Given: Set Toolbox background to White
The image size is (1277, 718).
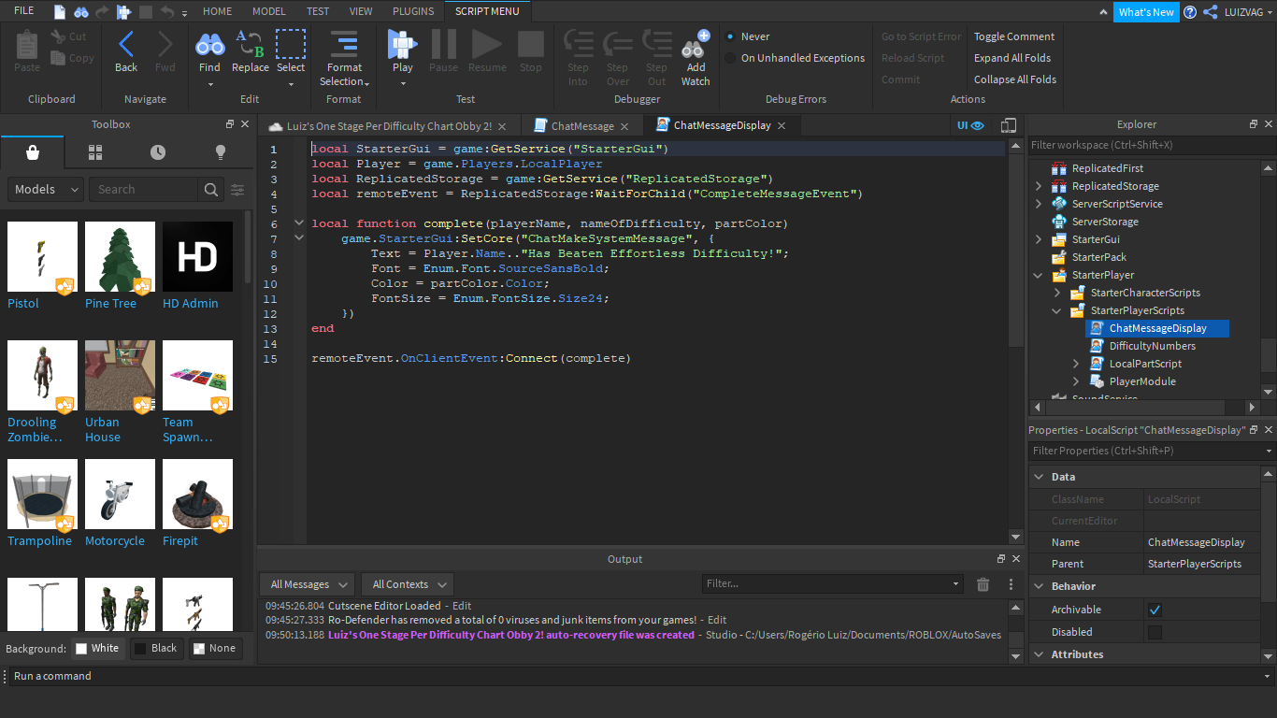Looking at the screenshot, I should (97, 648).
